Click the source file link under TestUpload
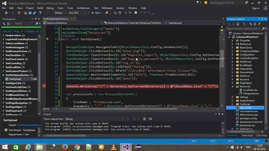 pos(29,125)
